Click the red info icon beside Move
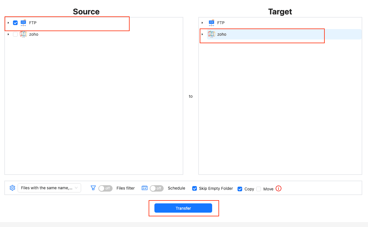Image resolution: width=368 pixels, height=227 pixels. click(x=278, y=188)
